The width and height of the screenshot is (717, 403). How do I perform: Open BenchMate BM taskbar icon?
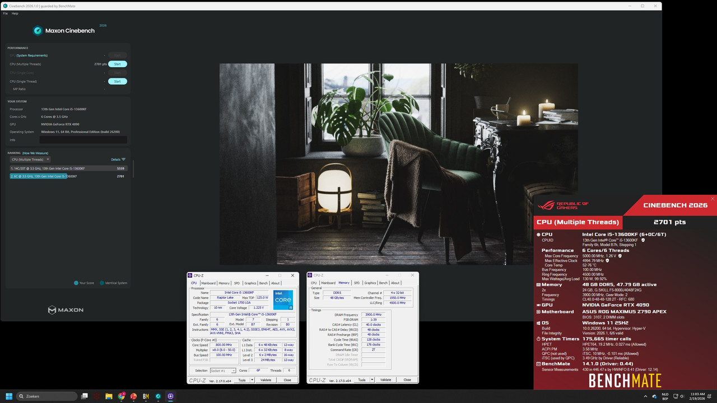(x=146, y=396)
